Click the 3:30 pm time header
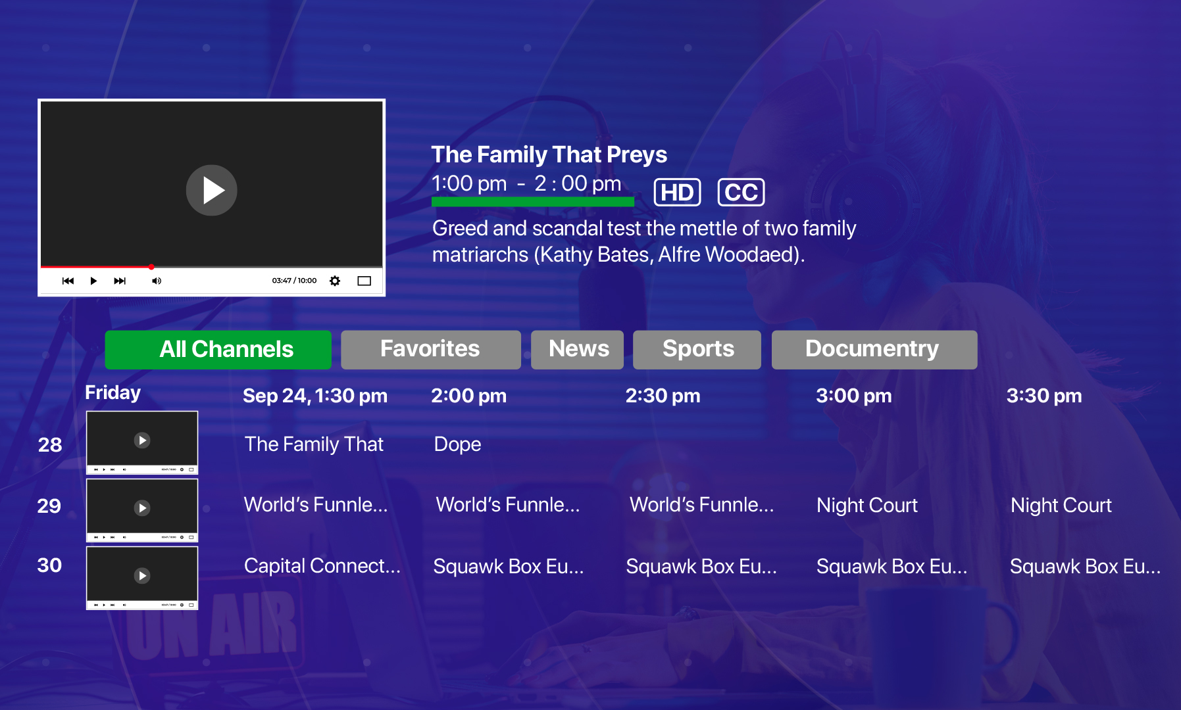Viewport: 1181px width, 710px height. 1044,396
